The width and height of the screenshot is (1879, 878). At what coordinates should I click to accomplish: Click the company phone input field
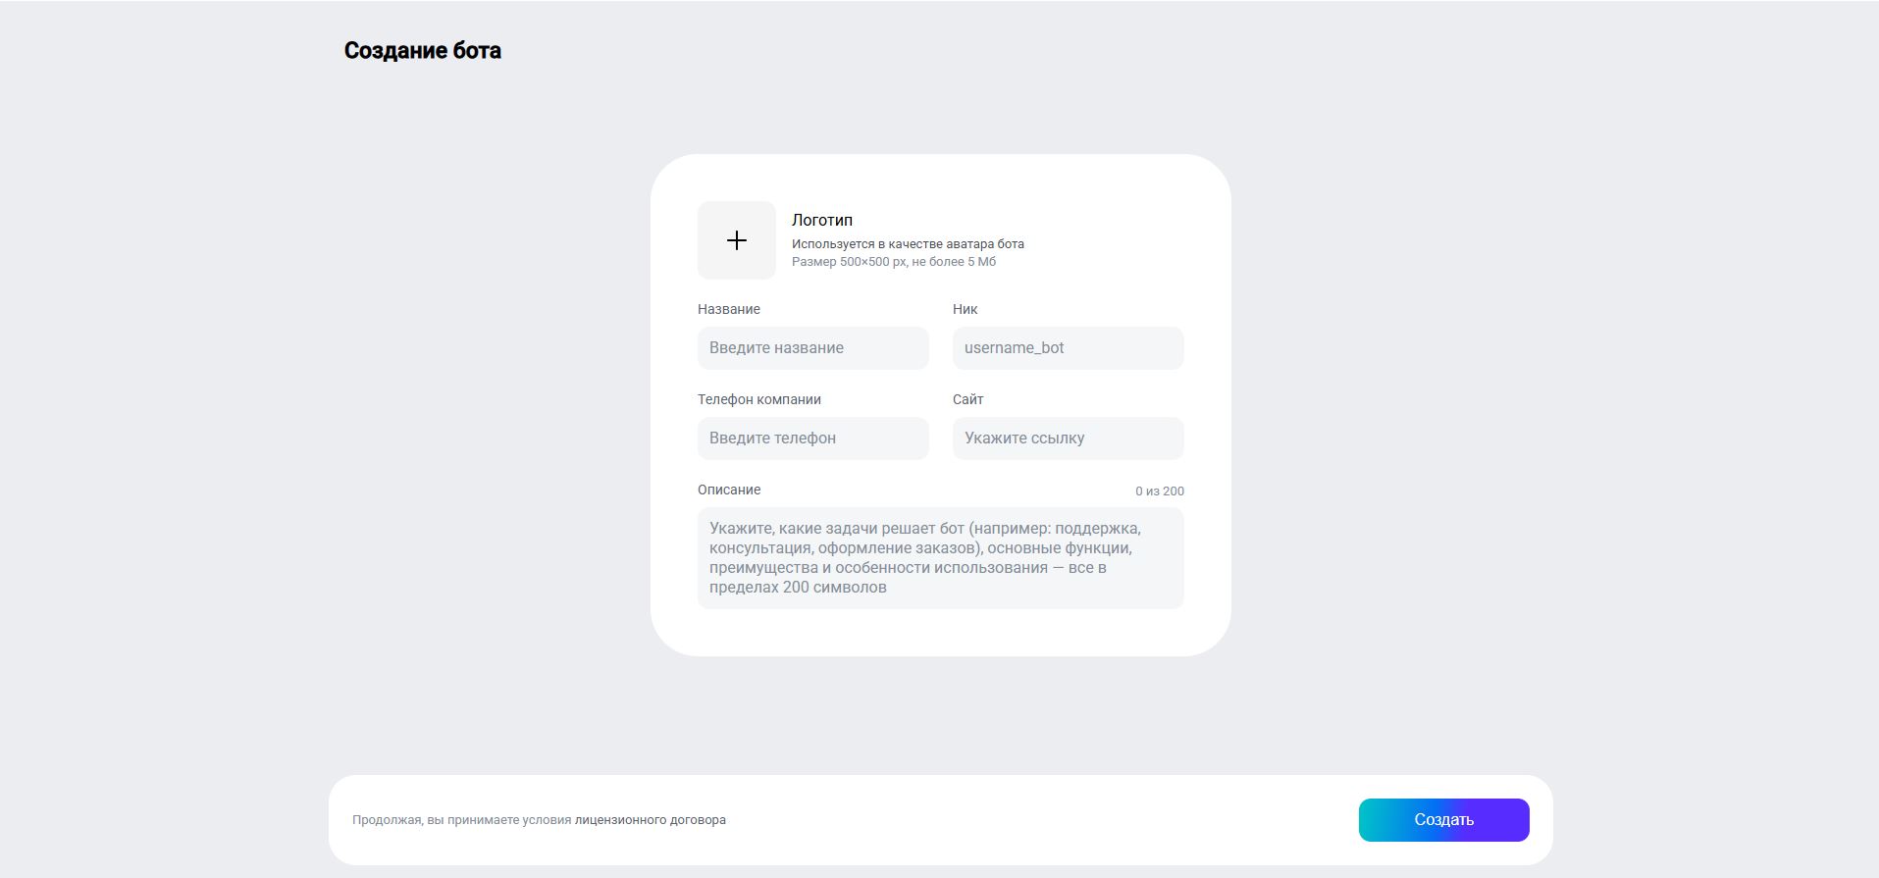(812, 439)
